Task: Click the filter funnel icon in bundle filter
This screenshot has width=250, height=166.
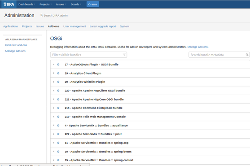Action: (124, 55)
